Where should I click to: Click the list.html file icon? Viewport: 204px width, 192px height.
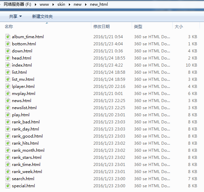[x=8, y=72]
